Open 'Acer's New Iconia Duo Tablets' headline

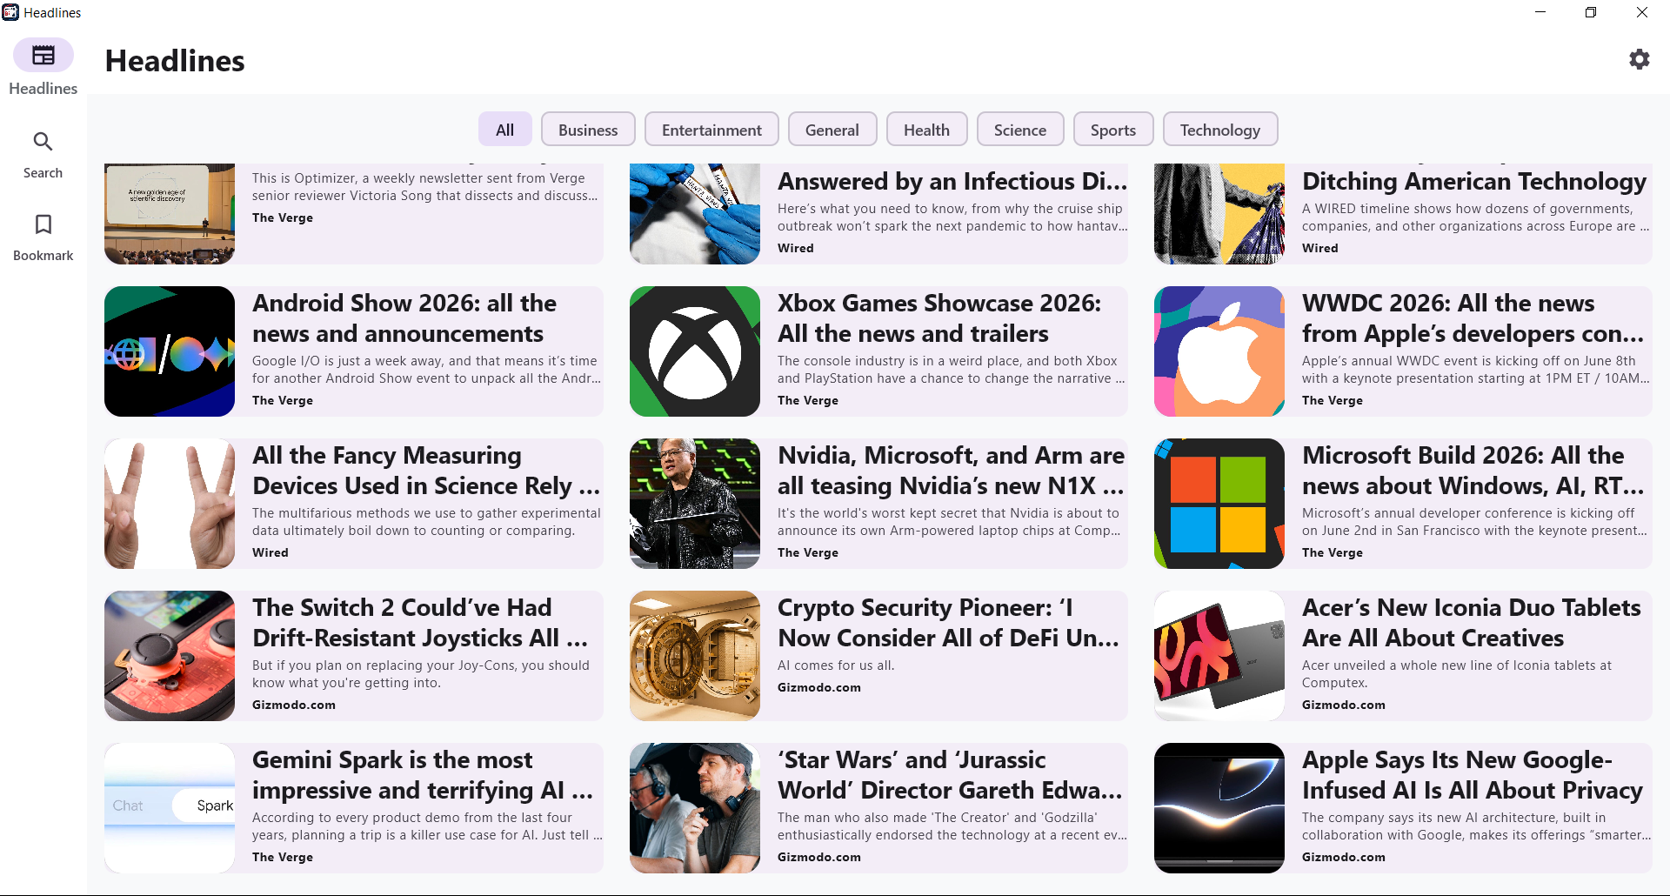[1472, 623]
